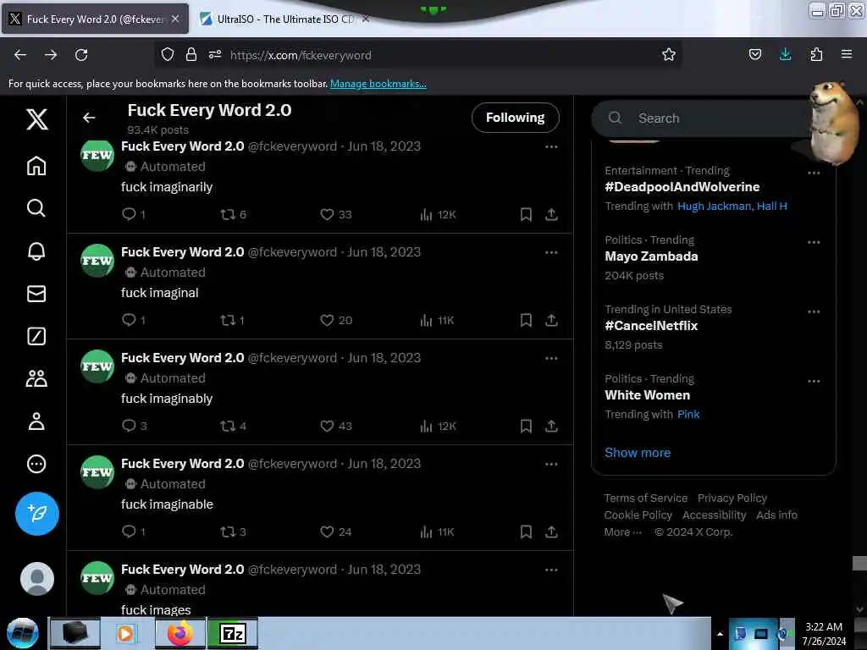Close the Fuck Every Word 2.0 tab

point(175,19)
